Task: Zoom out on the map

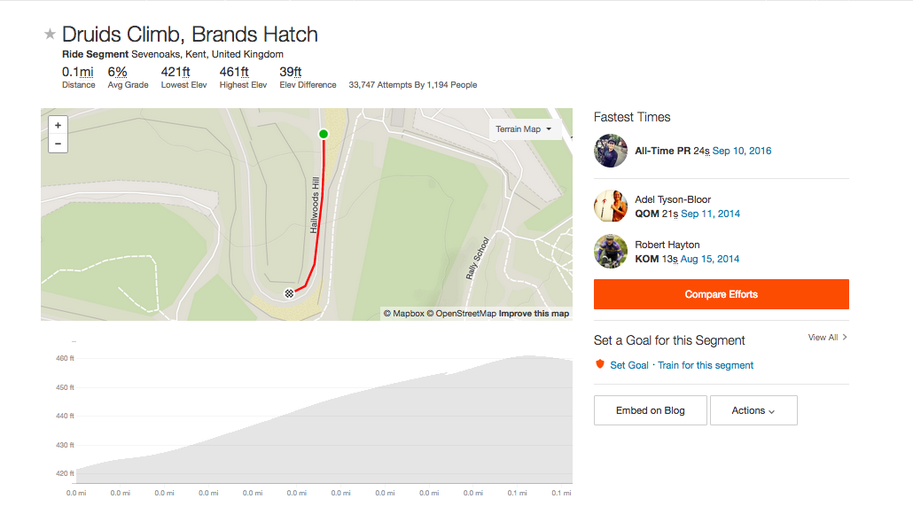Action: (x=58, y=143)
